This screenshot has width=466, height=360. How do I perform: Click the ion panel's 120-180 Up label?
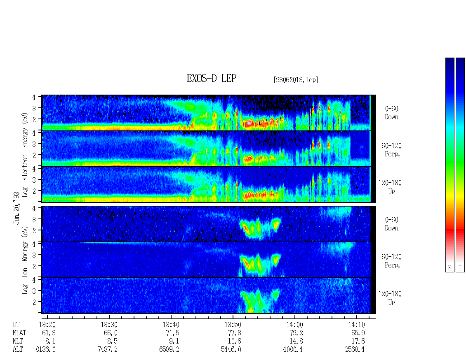[x=390, y=298]
